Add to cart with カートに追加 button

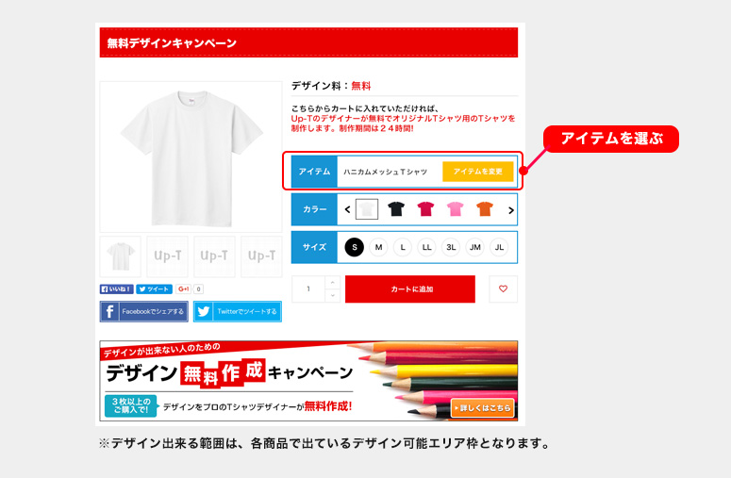pos(410,289)
